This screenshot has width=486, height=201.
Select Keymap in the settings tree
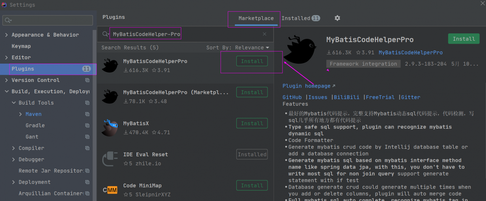pos(21,46)
